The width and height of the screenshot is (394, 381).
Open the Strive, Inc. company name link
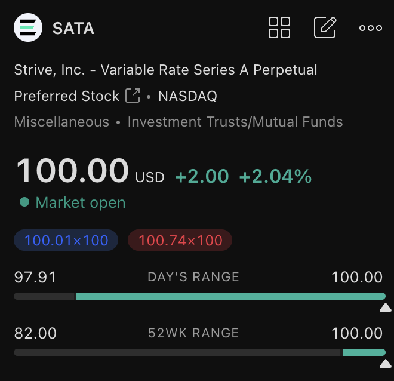pos(165,70)
